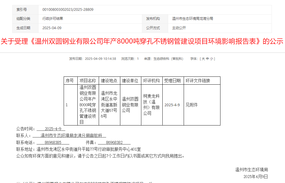285x183 pixels.
Task: Click the 建设地点 column header
Action: click(x=109, y=81)
